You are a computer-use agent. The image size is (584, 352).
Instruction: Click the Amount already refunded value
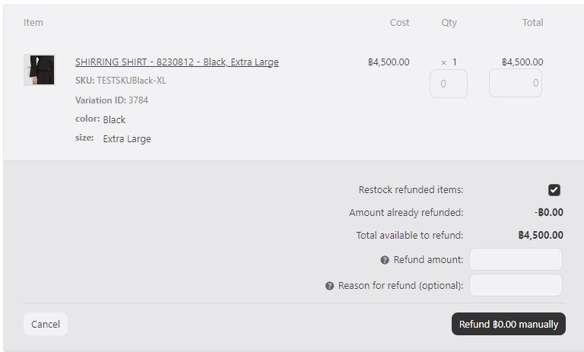pyautogui.click(x=548, y=213)
